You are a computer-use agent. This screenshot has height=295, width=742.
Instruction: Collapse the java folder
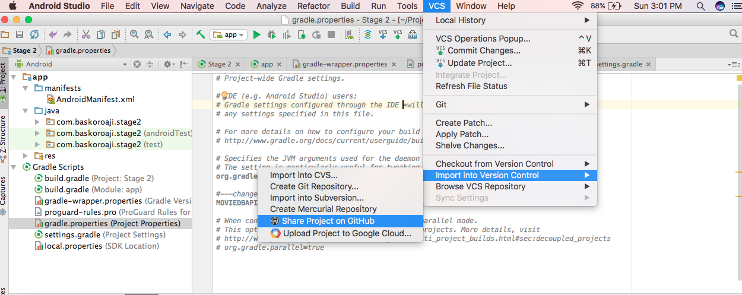[x=27, y=111]
